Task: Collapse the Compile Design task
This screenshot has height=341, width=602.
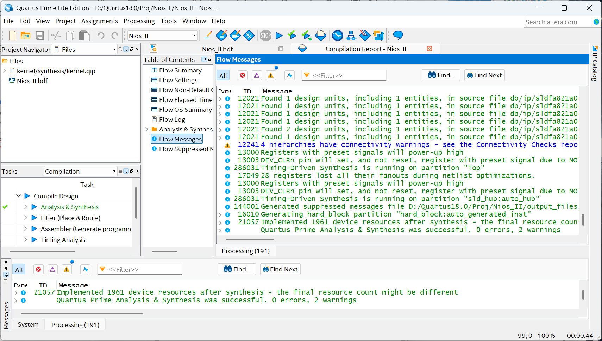Action: (19, 196)
